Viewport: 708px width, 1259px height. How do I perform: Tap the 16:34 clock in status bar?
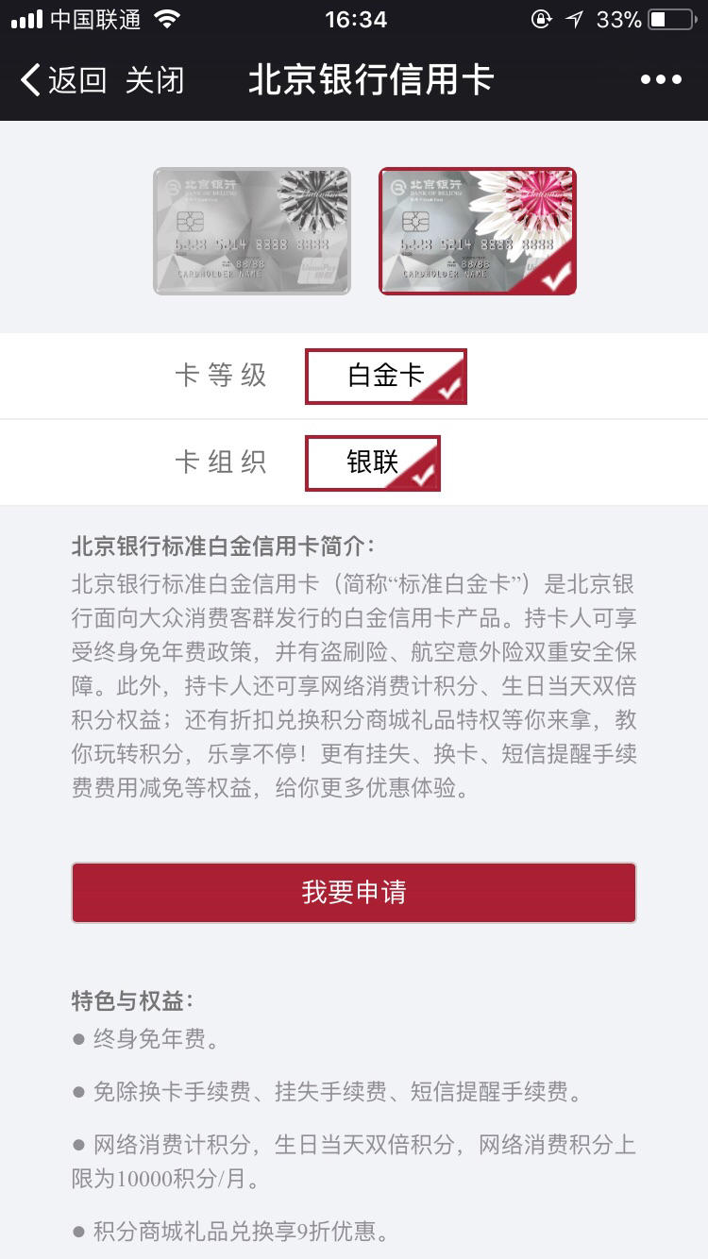coord(355,19)
